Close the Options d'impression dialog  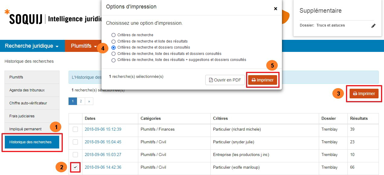pos(275,9)
